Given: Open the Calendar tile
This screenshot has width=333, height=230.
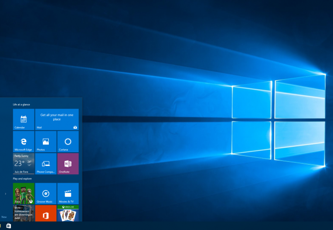Looking at the screenshot, I should 23,120.
